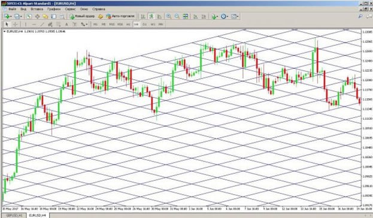Screen dimensions: 373x218
Task: Open the Вставка (Insert) menu
Action: pyautogui.click(x=37, y=9)
